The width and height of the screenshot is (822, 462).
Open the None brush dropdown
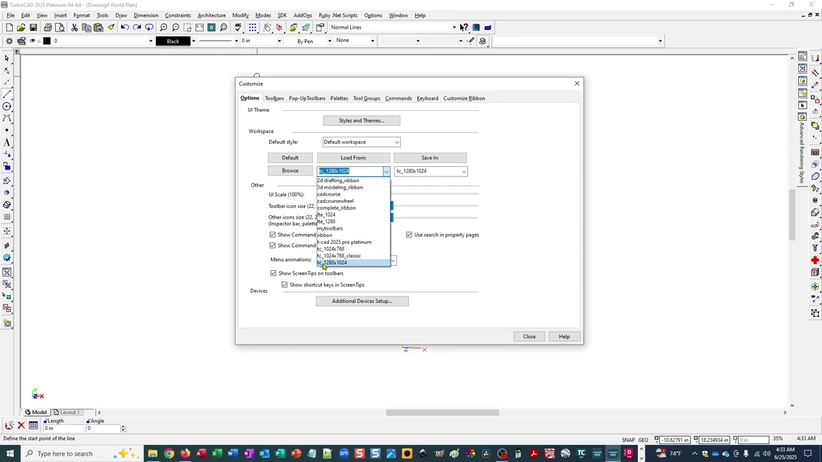(x=372, y=41)
